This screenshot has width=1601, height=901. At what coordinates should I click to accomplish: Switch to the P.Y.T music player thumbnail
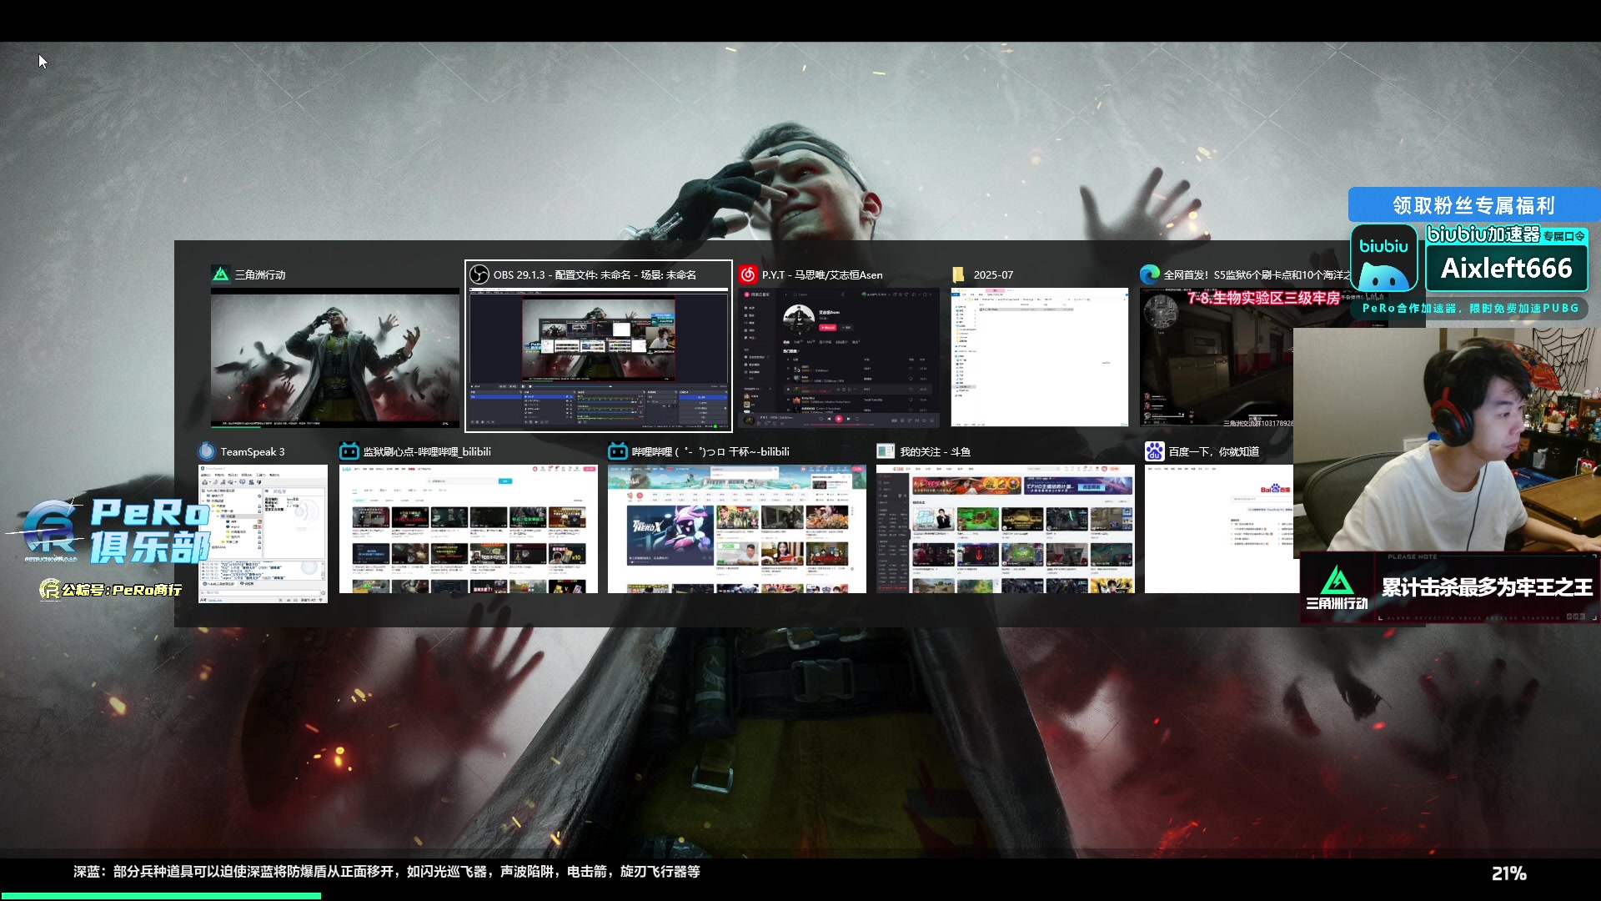[839, 358]
